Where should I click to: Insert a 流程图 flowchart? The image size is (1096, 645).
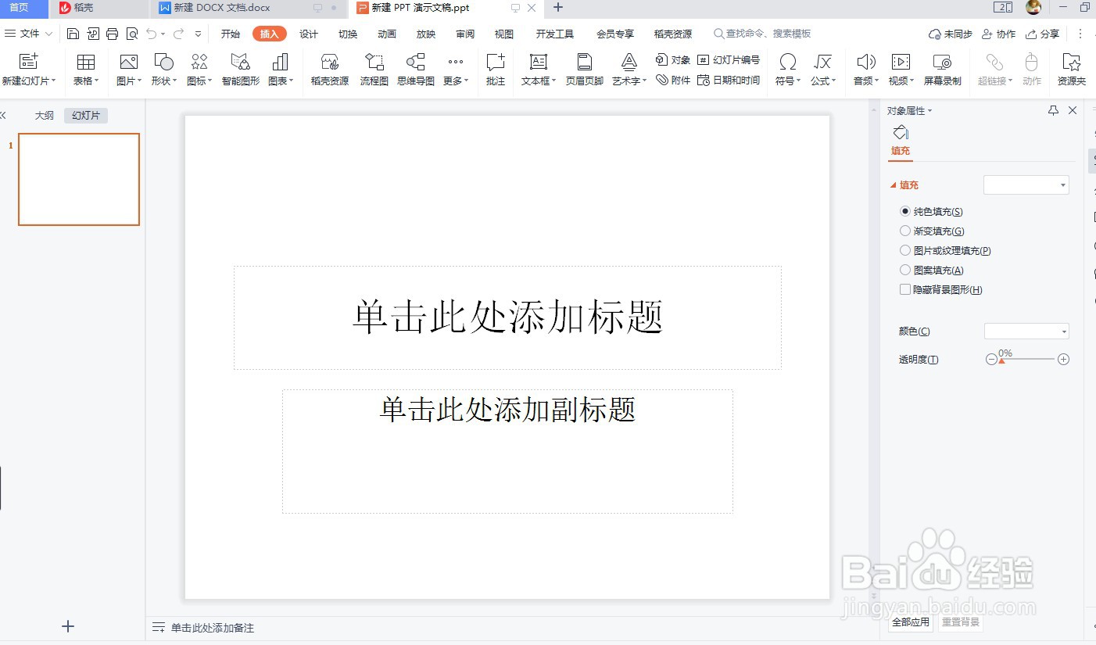point(373,69)
